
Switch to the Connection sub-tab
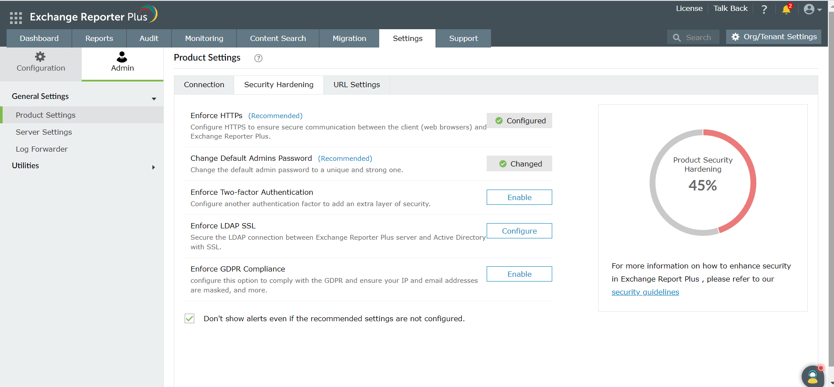(204, 85)
